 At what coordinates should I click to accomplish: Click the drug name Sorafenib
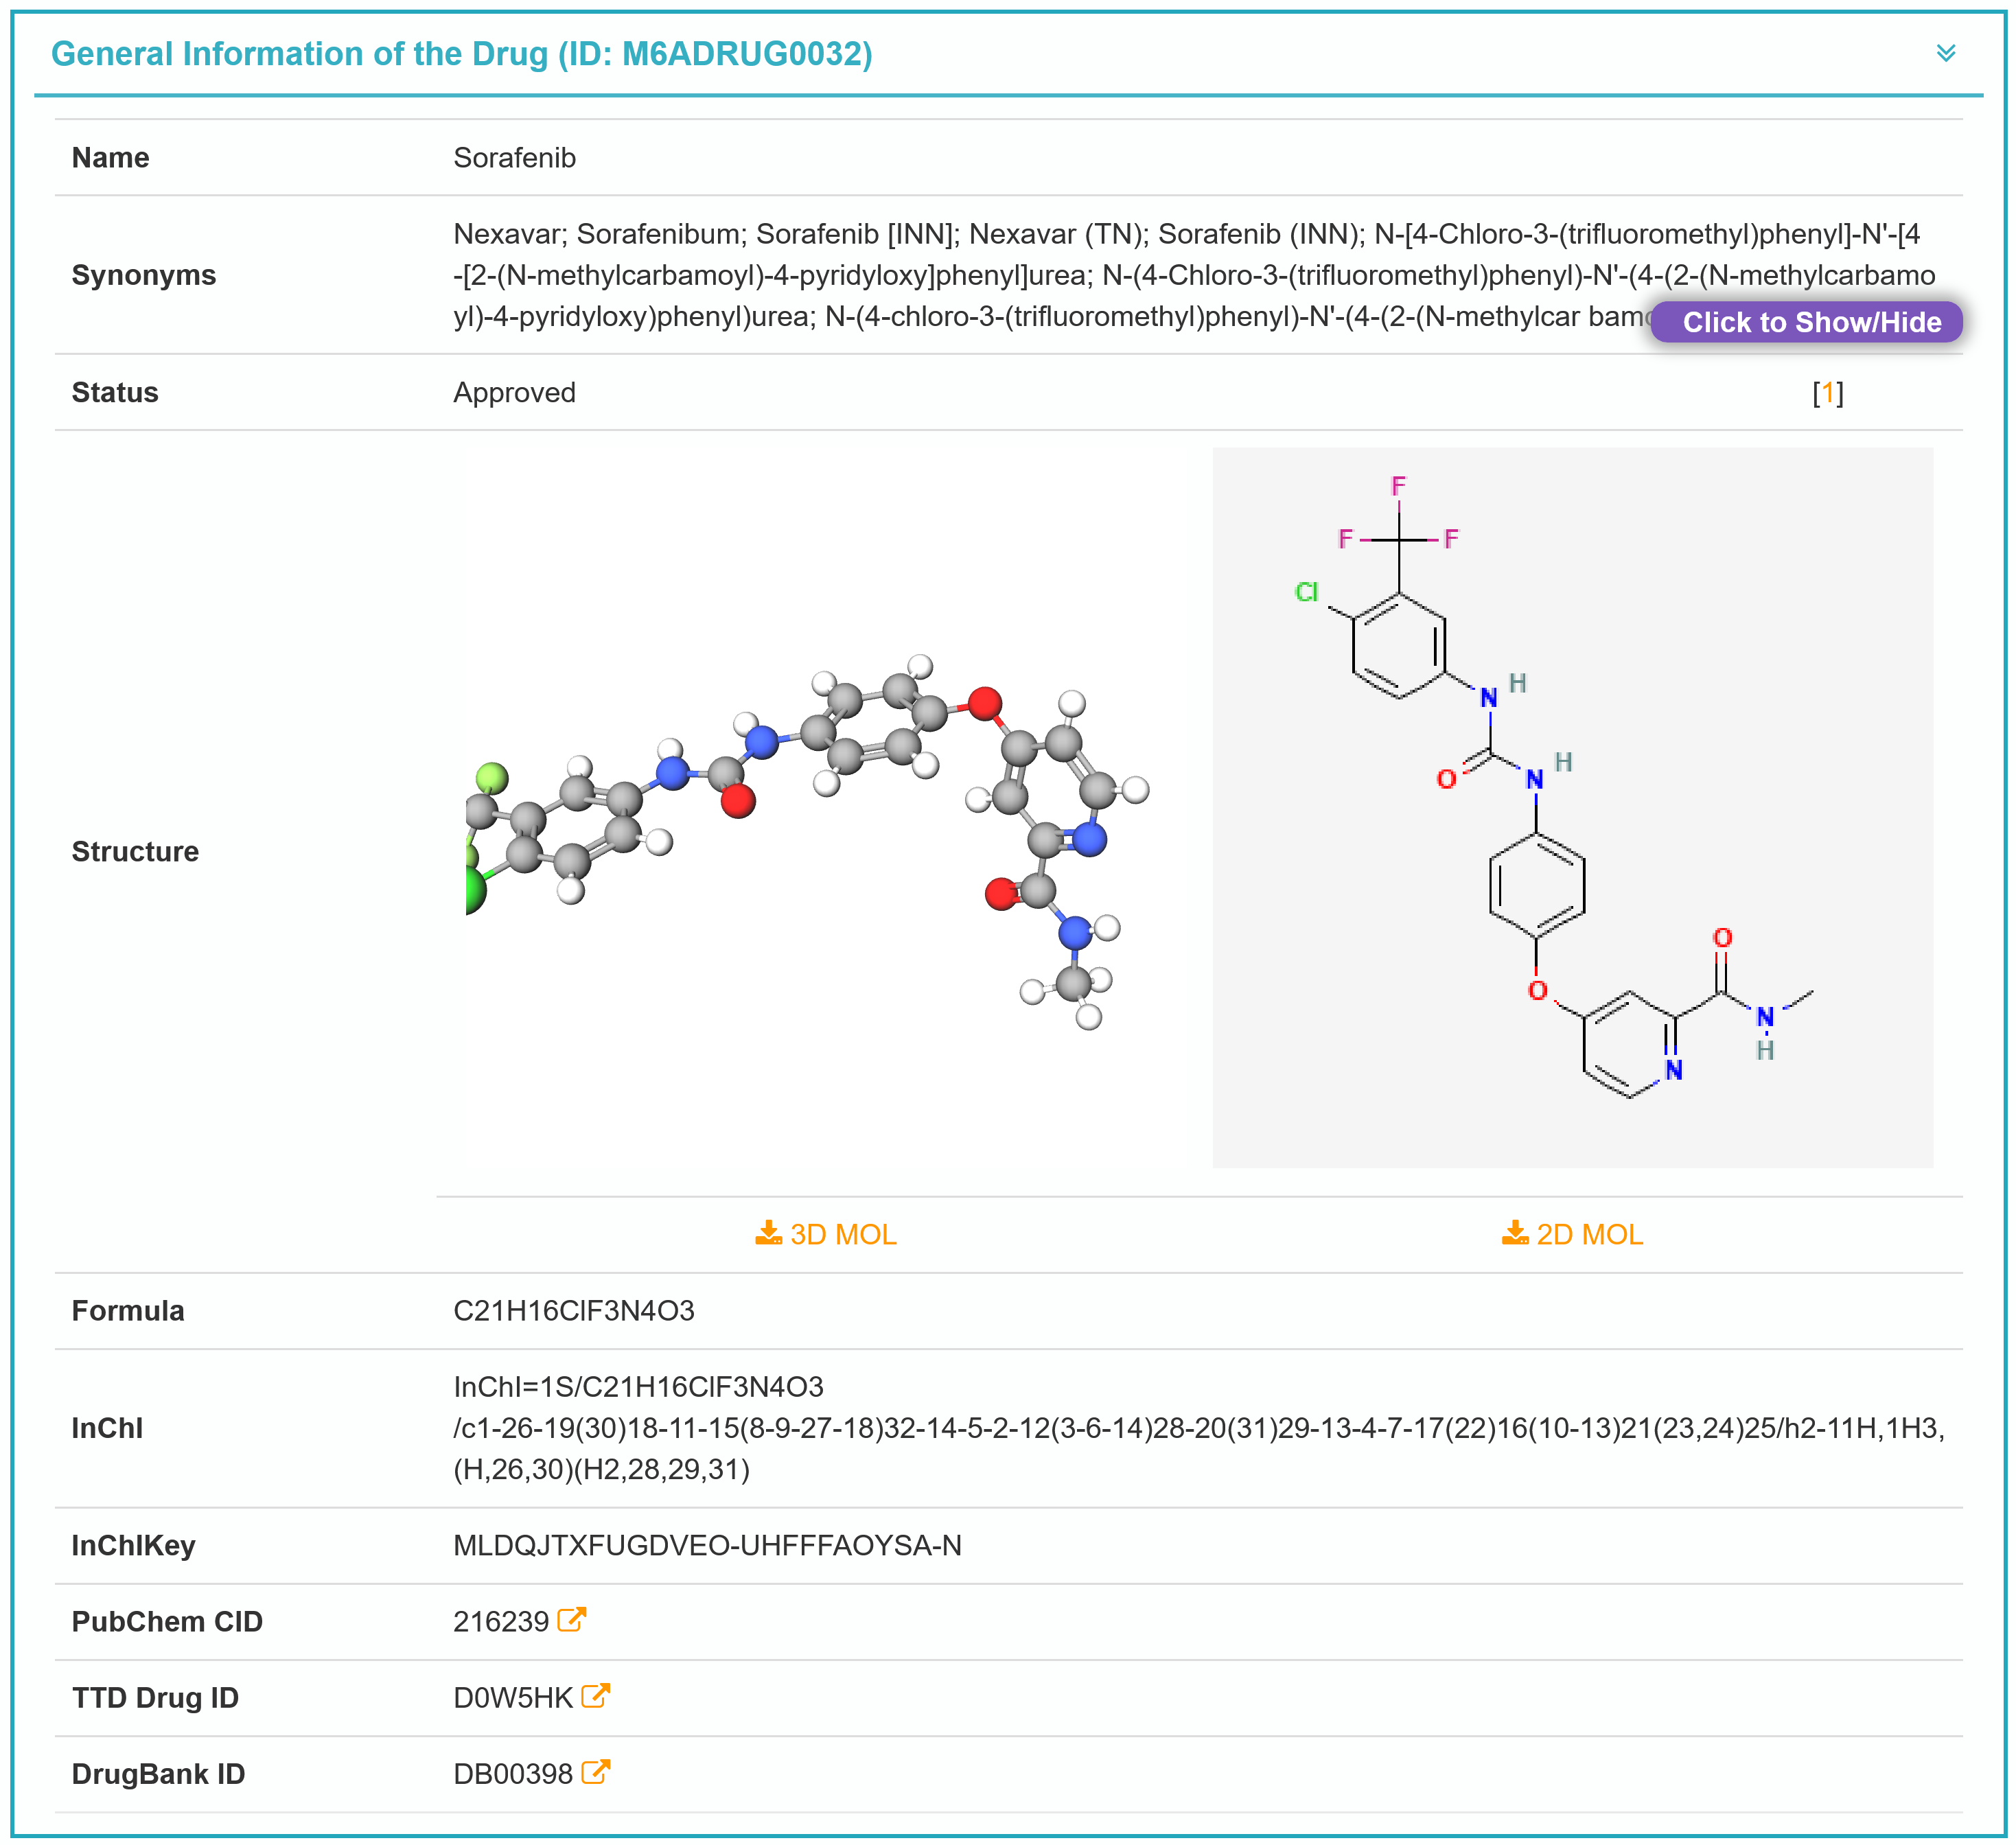point(514,158)
